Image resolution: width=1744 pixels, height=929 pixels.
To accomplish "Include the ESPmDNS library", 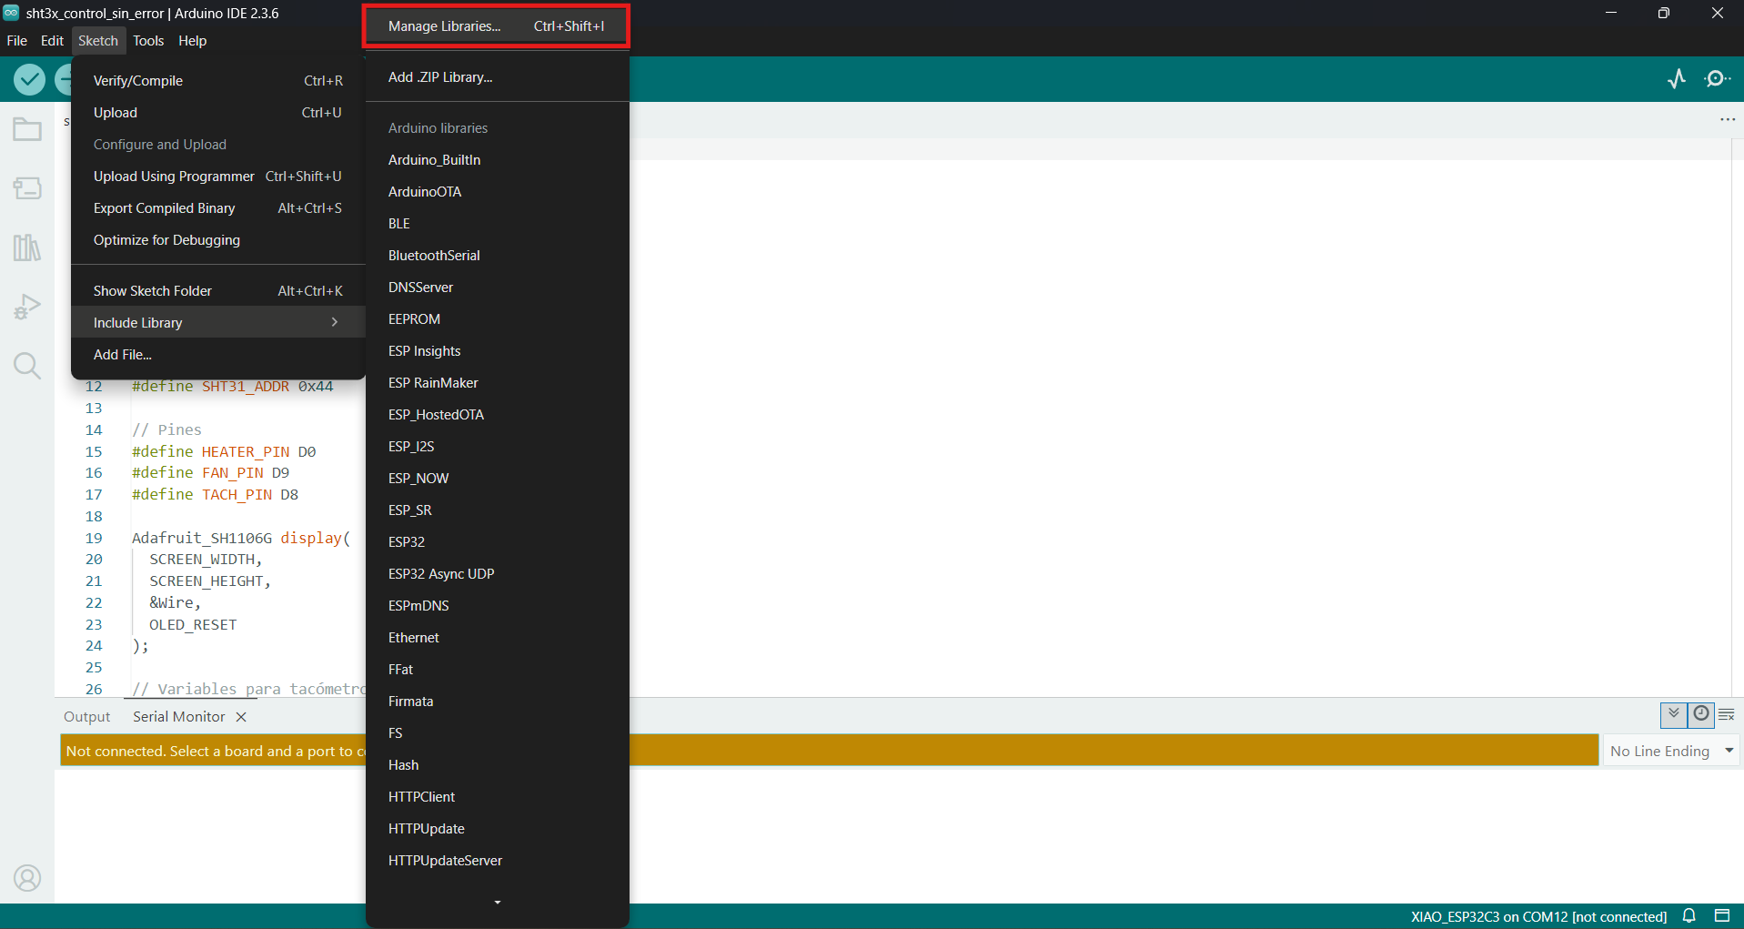I will pos(497,606).
